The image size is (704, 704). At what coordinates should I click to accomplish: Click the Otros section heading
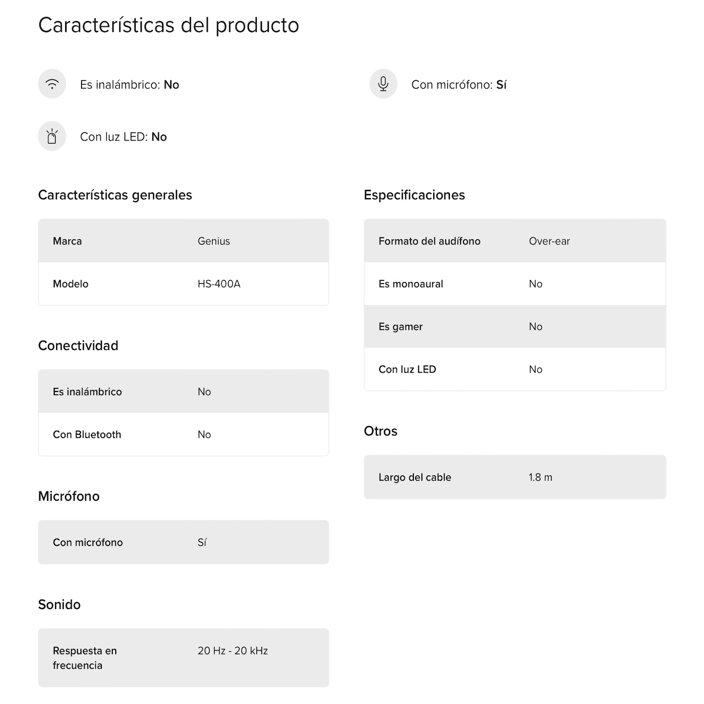click(x=381, y=431)
